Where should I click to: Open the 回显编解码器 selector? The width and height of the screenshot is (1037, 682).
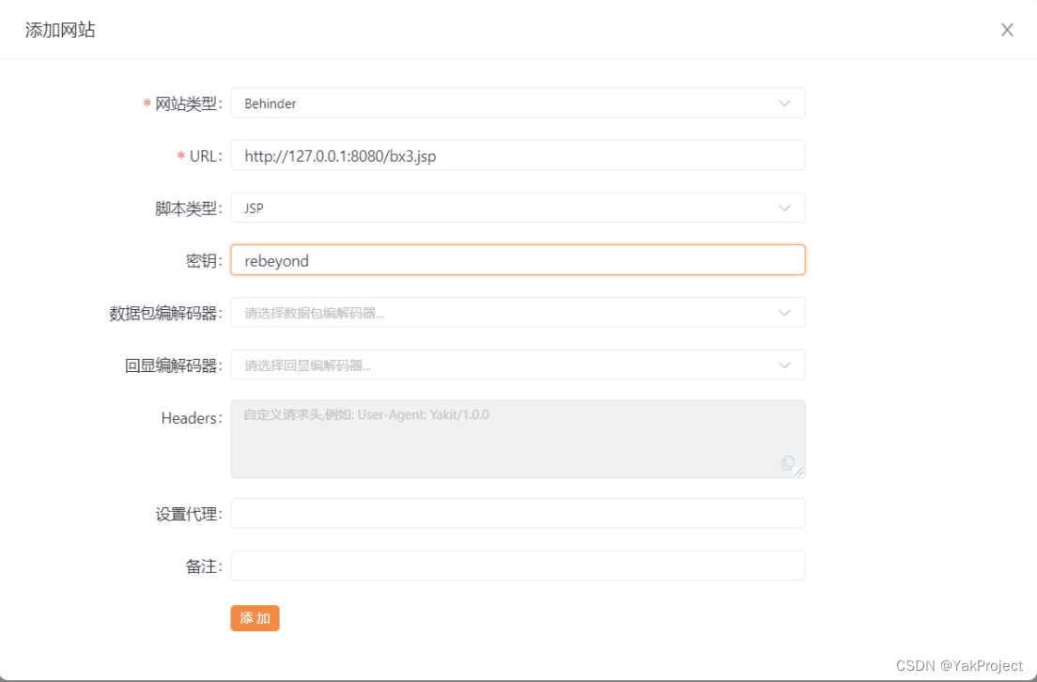click(x=517, y=364)
